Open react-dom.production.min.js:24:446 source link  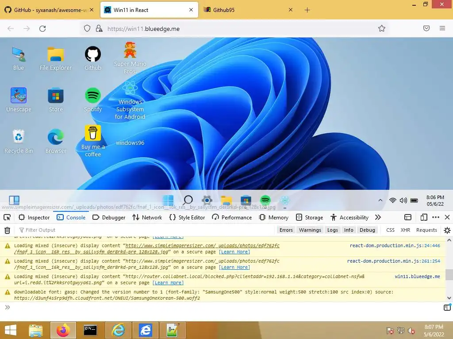[x=395, y=245]
